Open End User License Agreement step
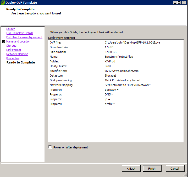This screenshot has width=188, height=177. click(24, 37)
